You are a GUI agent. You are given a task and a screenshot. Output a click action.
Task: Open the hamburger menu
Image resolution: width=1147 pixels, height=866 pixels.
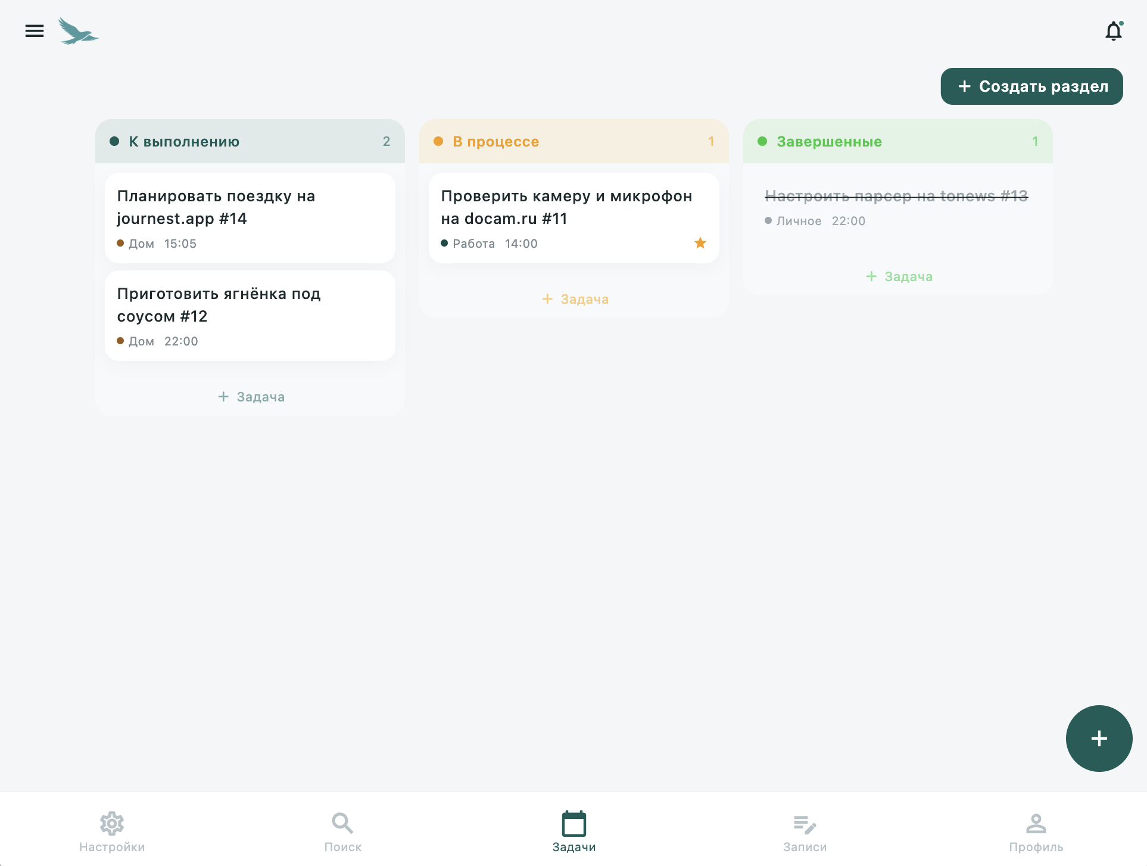[x=35, y=31]
